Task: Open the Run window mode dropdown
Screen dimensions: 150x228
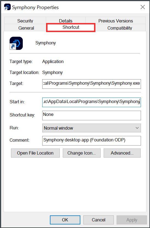Action: (x=92, y=128)
